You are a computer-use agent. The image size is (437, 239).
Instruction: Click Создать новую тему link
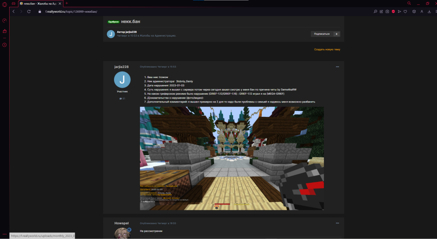click(x=327, y=50)
